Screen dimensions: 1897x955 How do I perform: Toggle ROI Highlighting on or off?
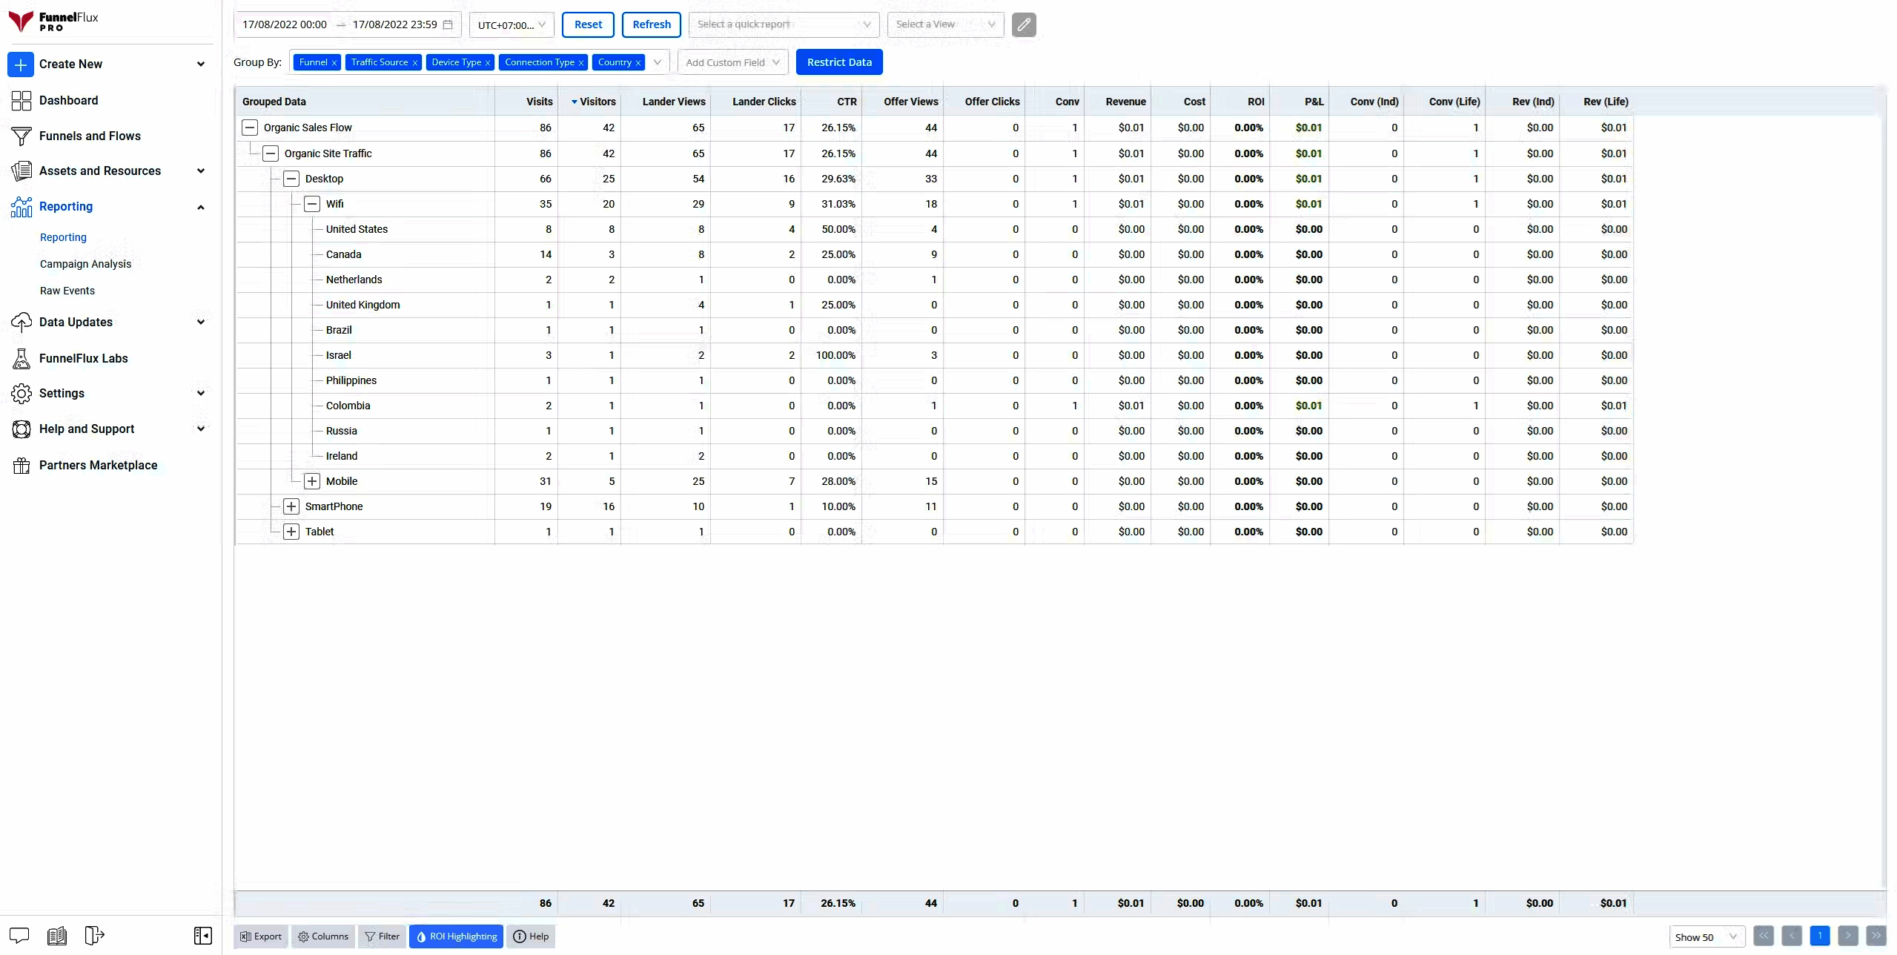click(x=456, y=936)
